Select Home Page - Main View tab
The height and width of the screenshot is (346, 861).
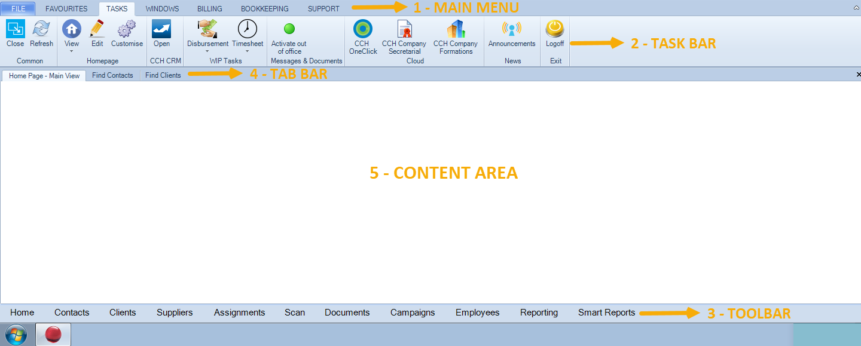point(44,76)
